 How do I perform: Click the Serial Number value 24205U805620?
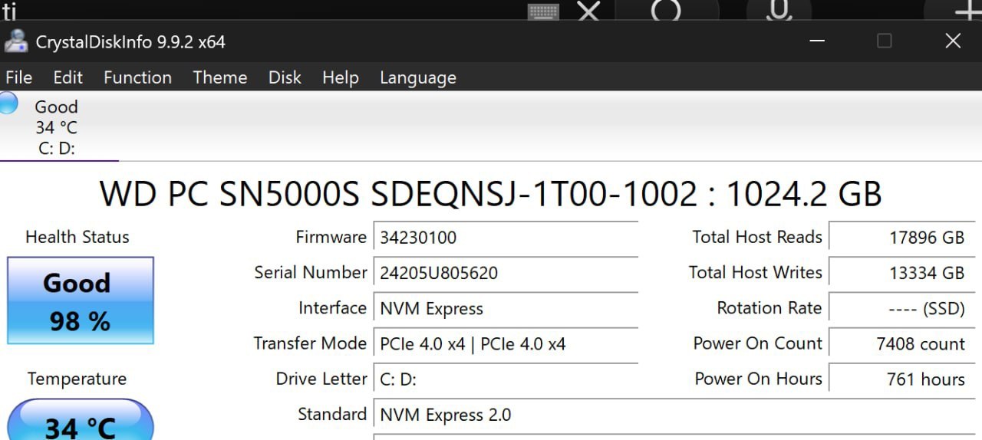coord(506,273)
